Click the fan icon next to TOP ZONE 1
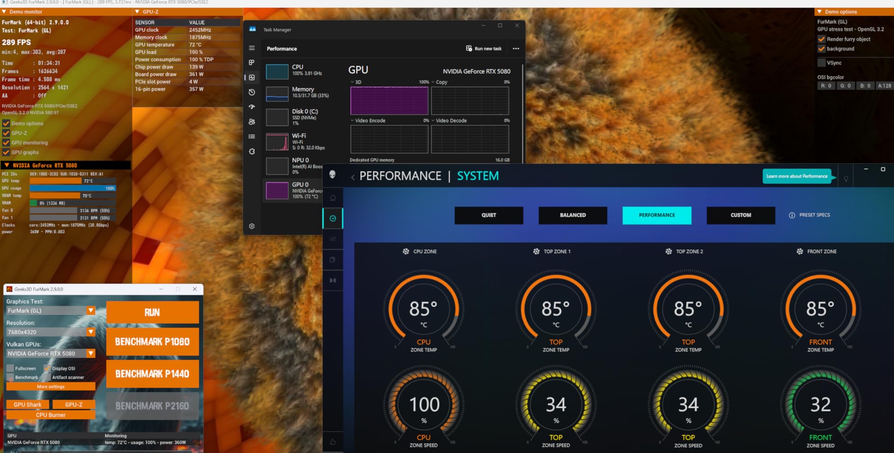The height and width of the screenshot is (453, 894). click(x=536, y=251)
